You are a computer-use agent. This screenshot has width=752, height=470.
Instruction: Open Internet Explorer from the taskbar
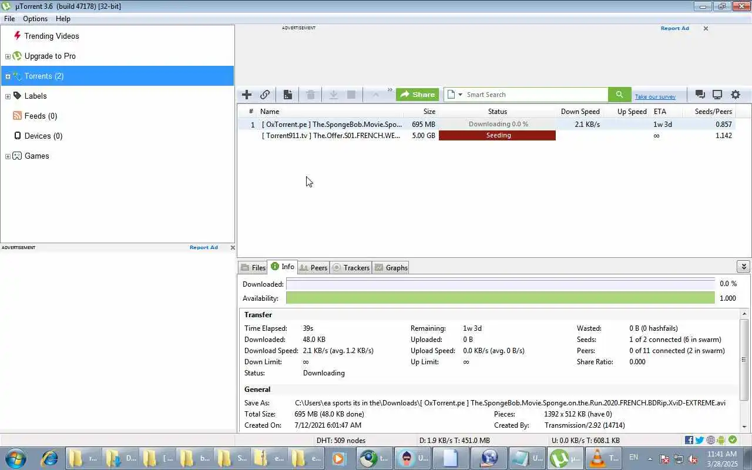click(x=49, y=458)
